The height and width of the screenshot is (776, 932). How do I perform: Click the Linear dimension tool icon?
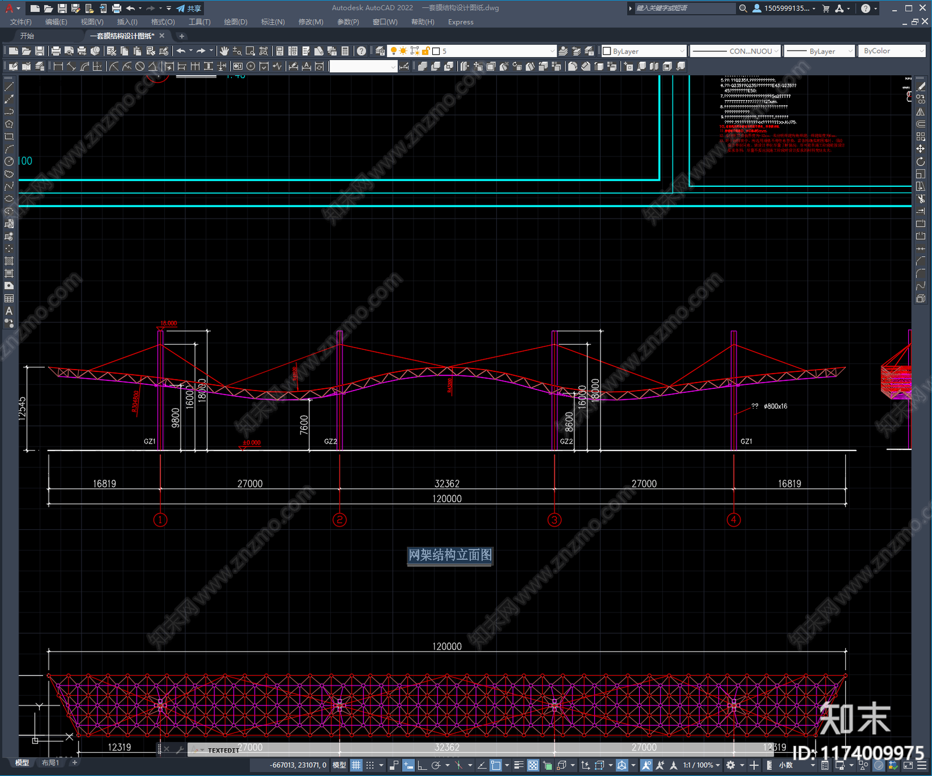(58, 66)
